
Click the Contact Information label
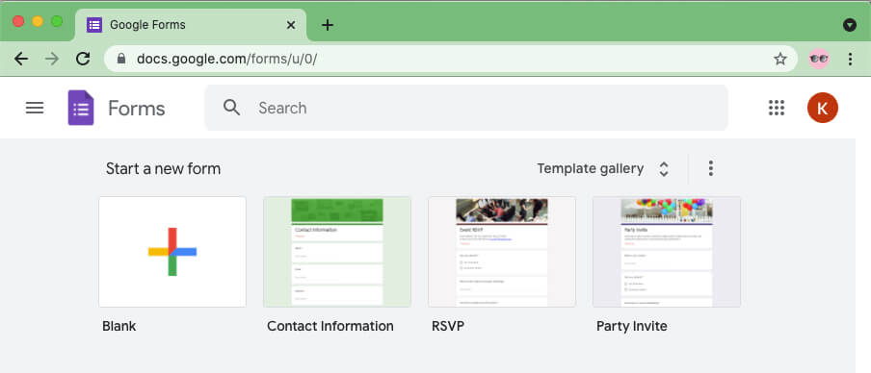tap(330, 326)
